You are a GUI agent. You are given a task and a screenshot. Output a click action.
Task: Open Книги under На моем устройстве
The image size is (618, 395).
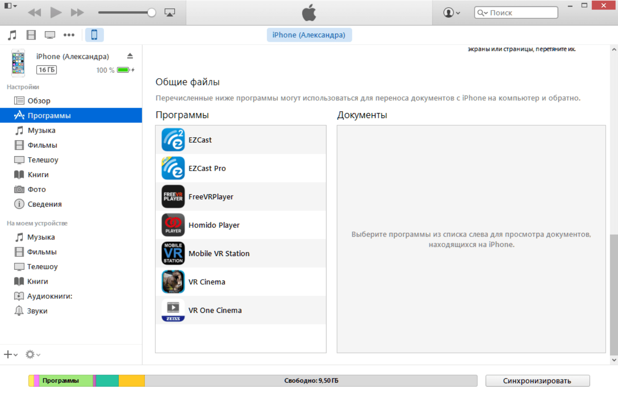point(71,281)
